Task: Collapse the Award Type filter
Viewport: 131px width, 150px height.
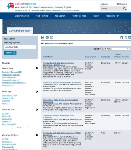Action: [x=37, y=92]
